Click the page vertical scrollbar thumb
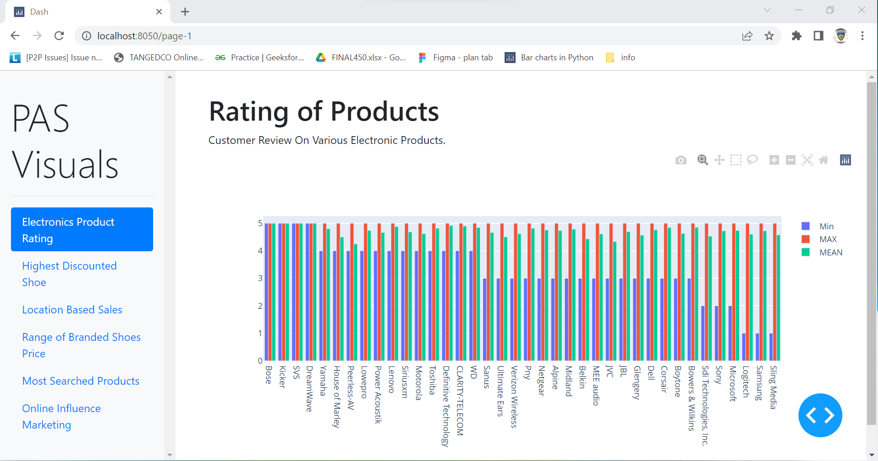The height and width of the screenshot is (461, 878). [872, 254]
